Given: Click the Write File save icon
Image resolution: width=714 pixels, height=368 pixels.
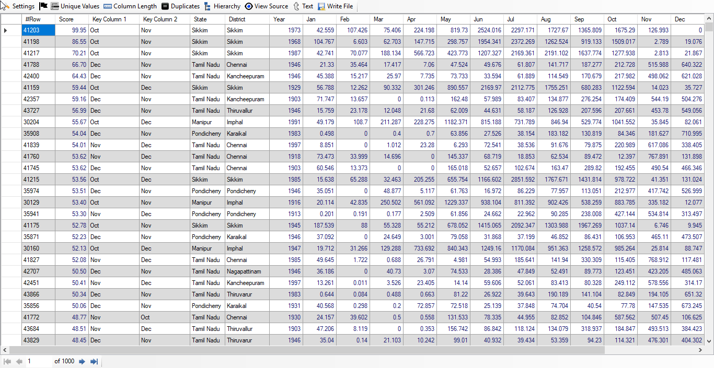Looking at the screenshot, I should [321, 6].
